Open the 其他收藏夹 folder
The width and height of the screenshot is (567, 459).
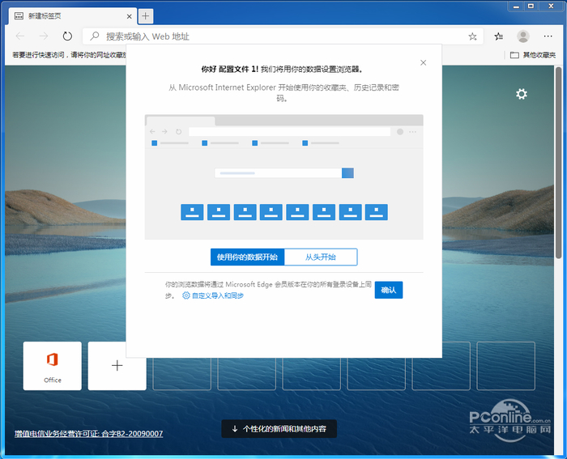pyautogui.click(x=533, y=55)
